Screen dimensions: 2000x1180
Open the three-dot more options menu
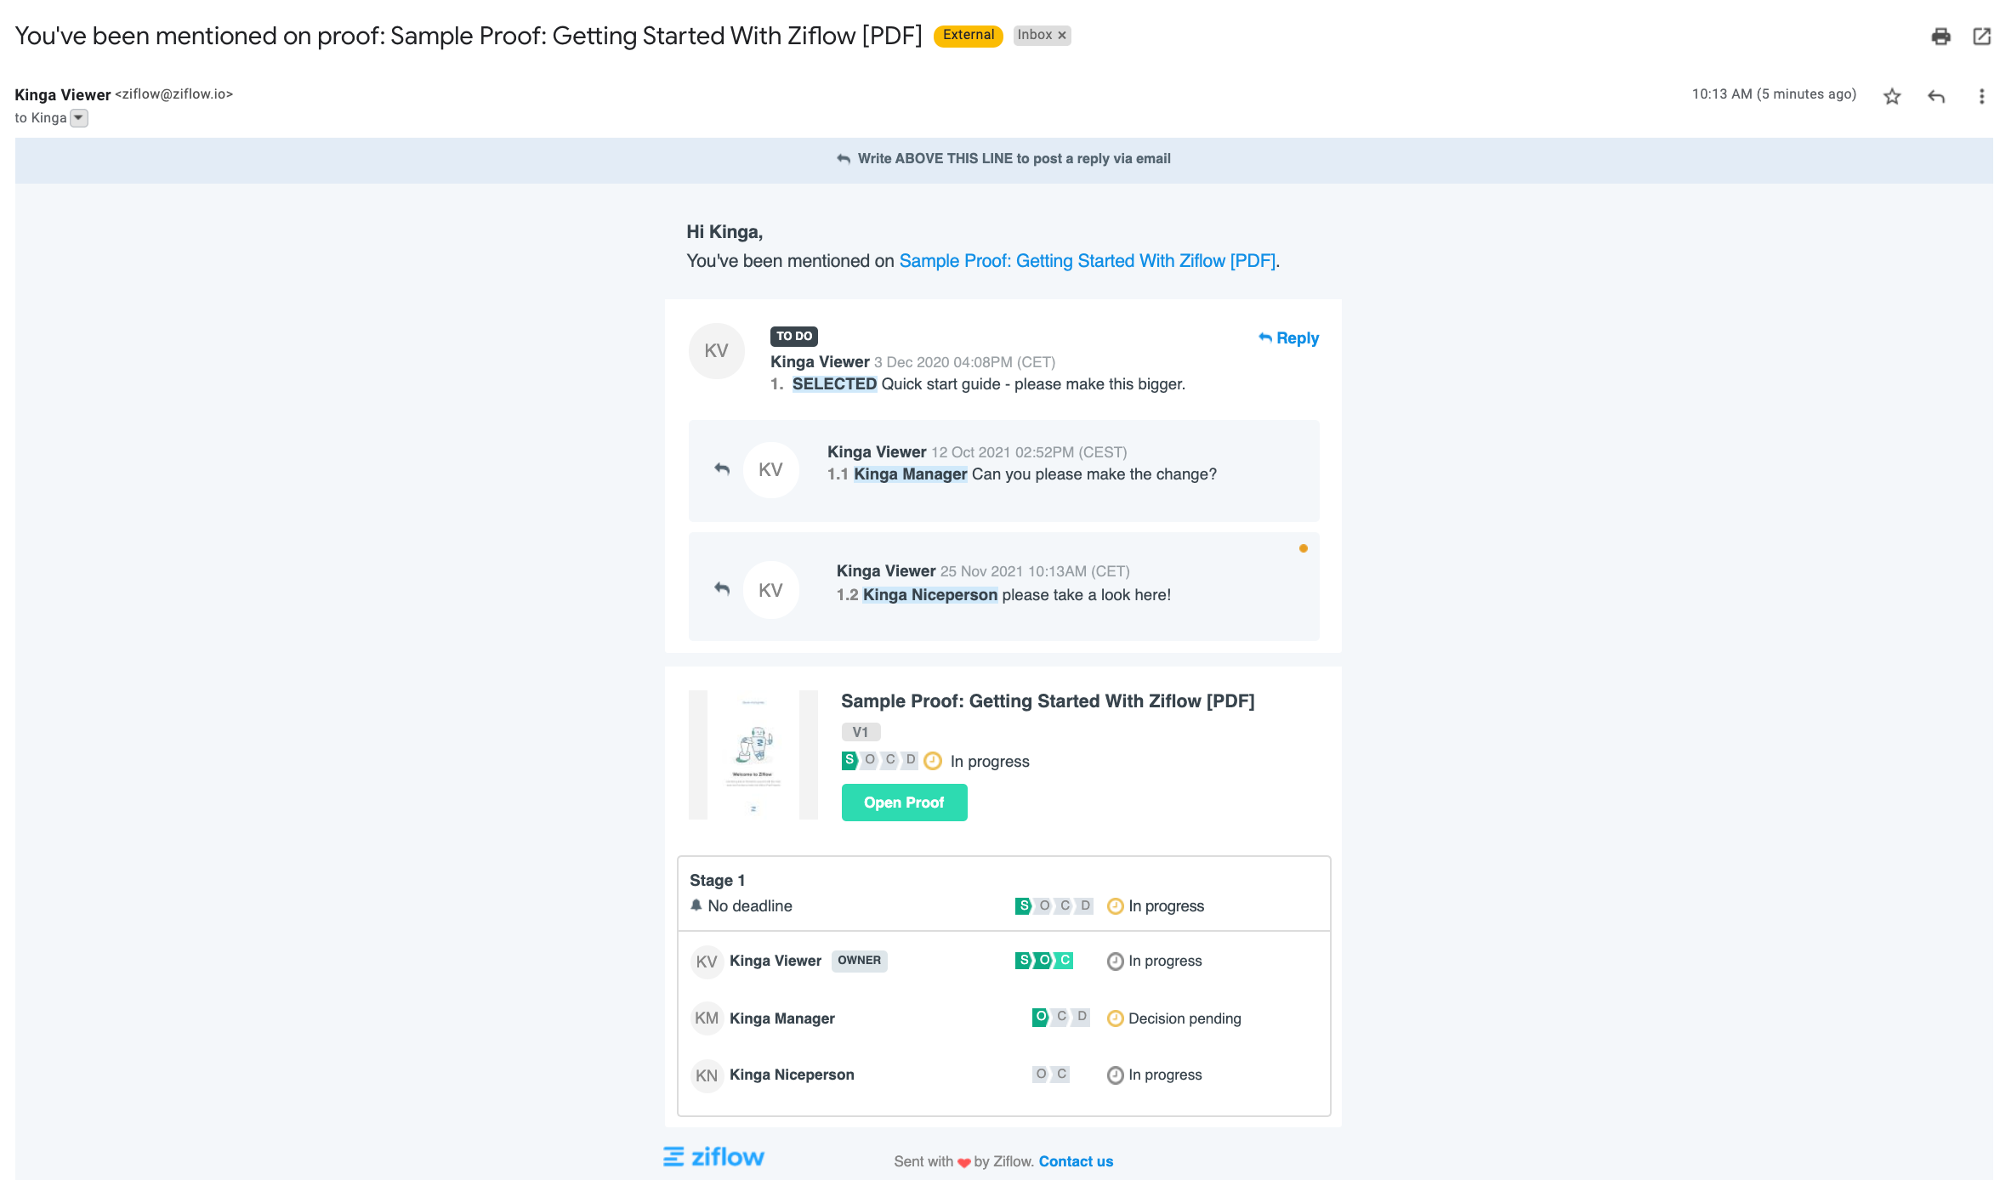[1981, 96]
